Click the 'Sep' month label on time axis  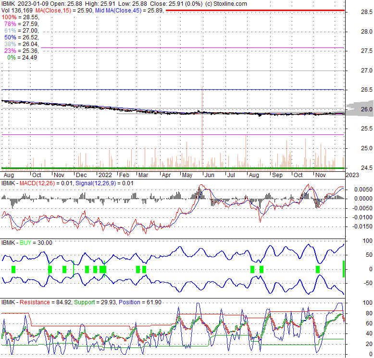277,175
